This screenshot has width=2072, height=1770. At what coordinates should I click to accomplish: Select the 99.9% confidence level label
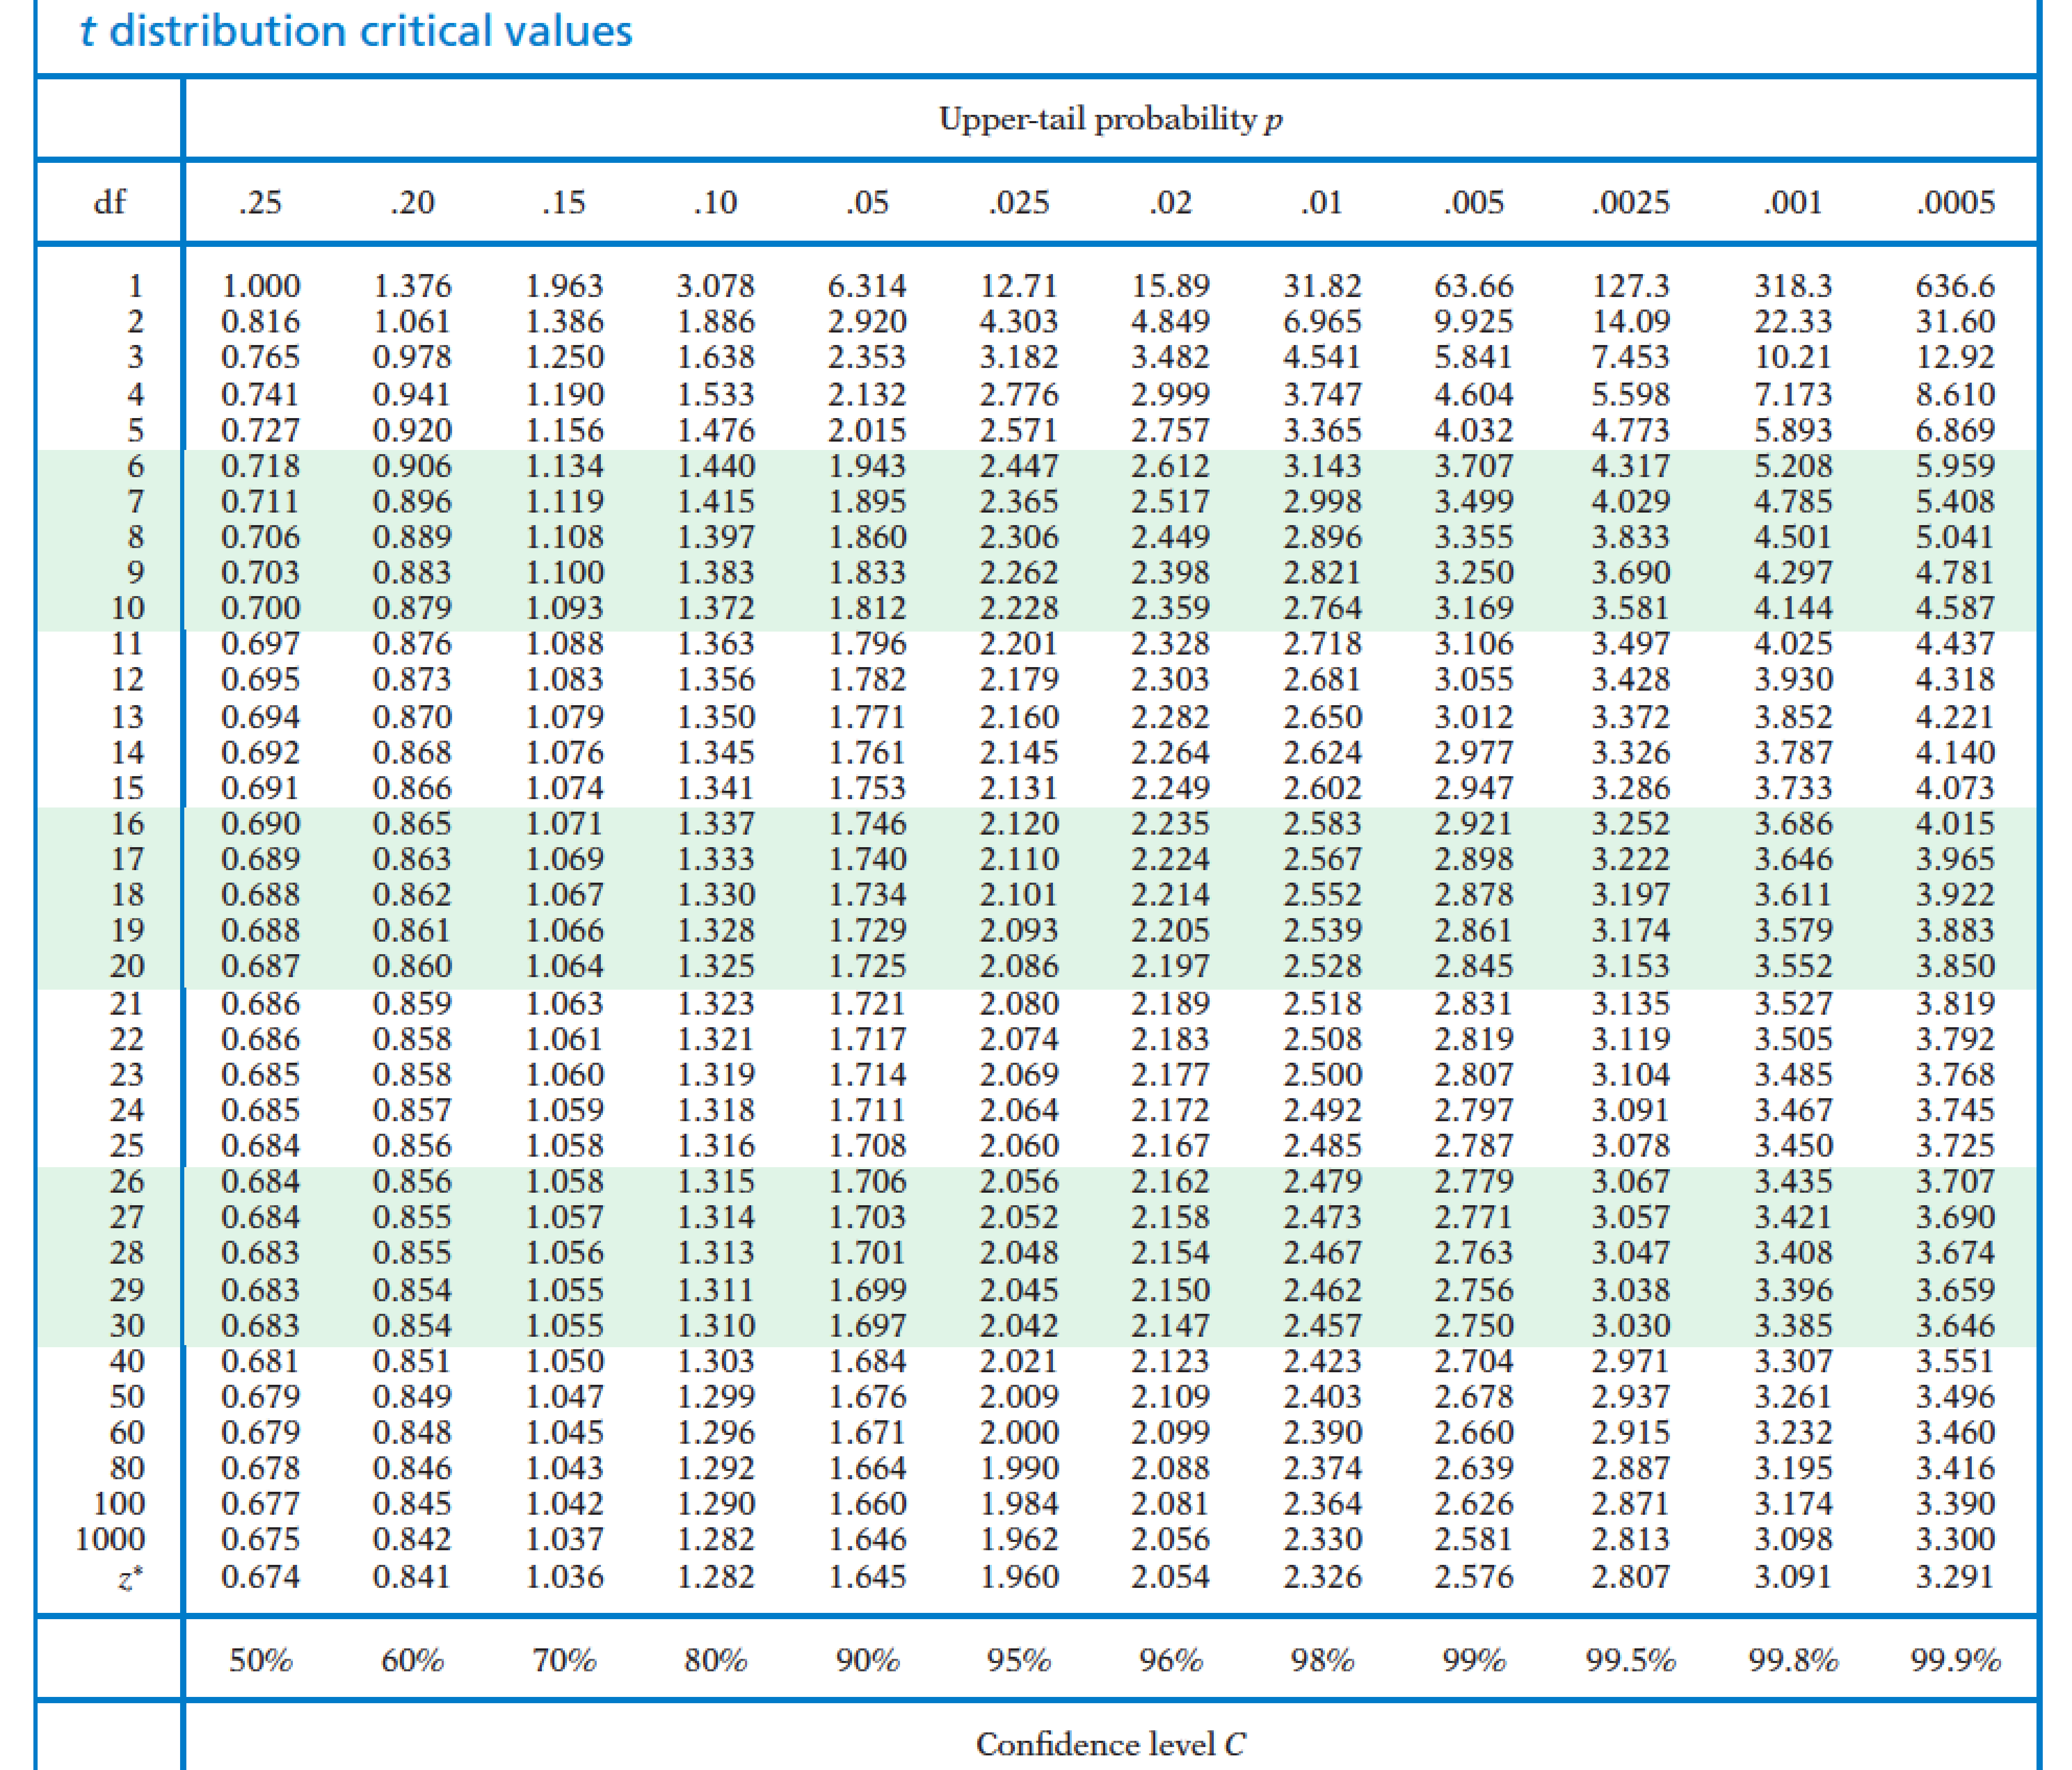tap(1955, 1661)
